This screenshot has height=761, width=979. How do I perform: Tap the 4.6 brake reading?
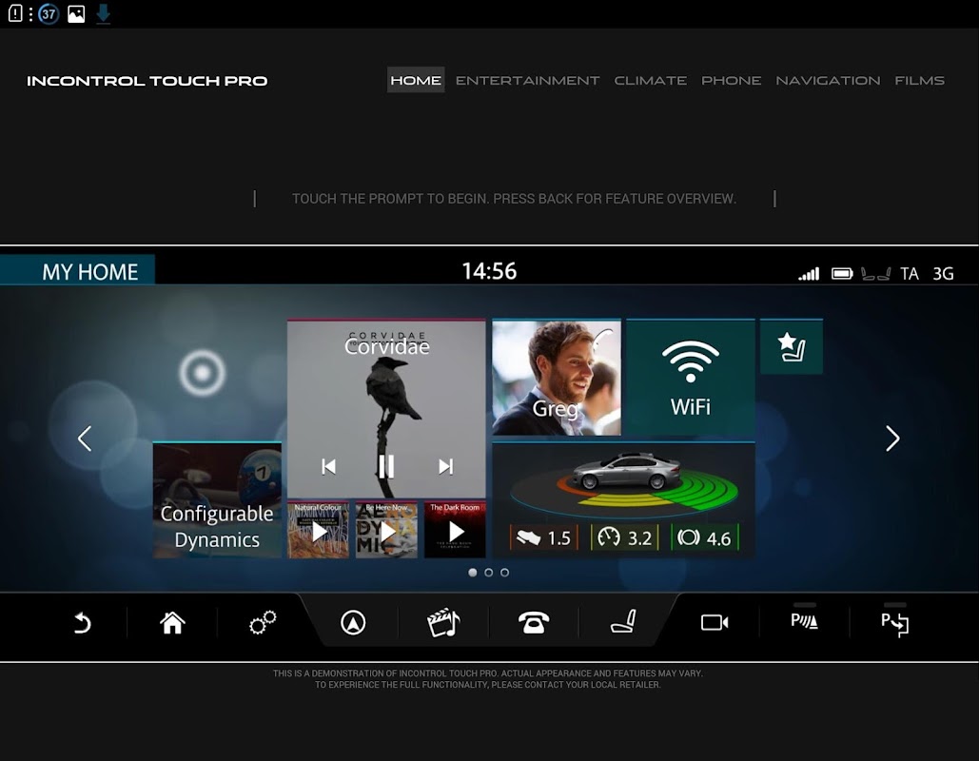pos(705,537)
